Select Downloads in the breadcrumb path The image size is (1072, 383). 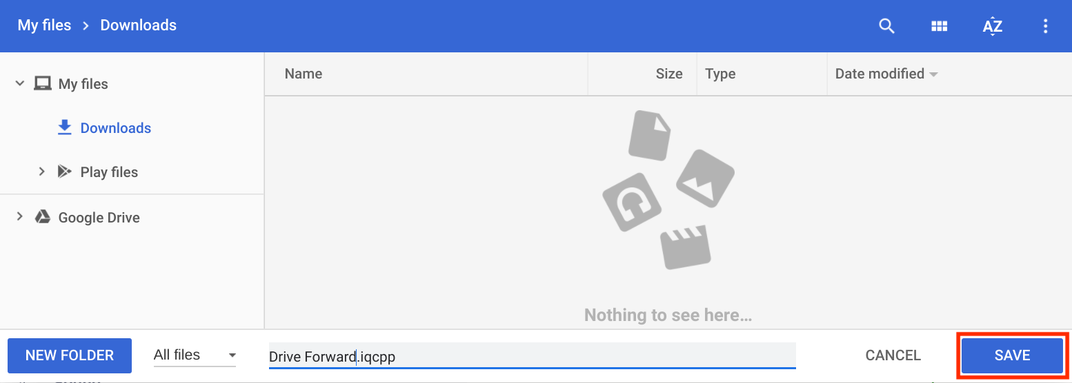point(138,25)
